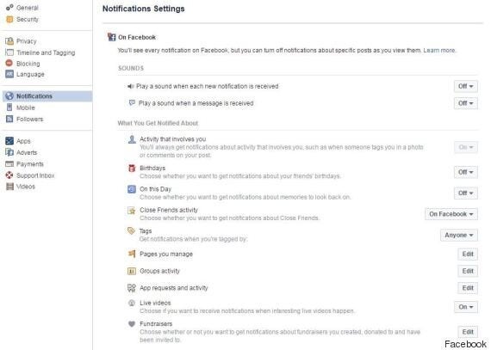
Task: Click the Birthdays gift icon
Action: point(132,169)
